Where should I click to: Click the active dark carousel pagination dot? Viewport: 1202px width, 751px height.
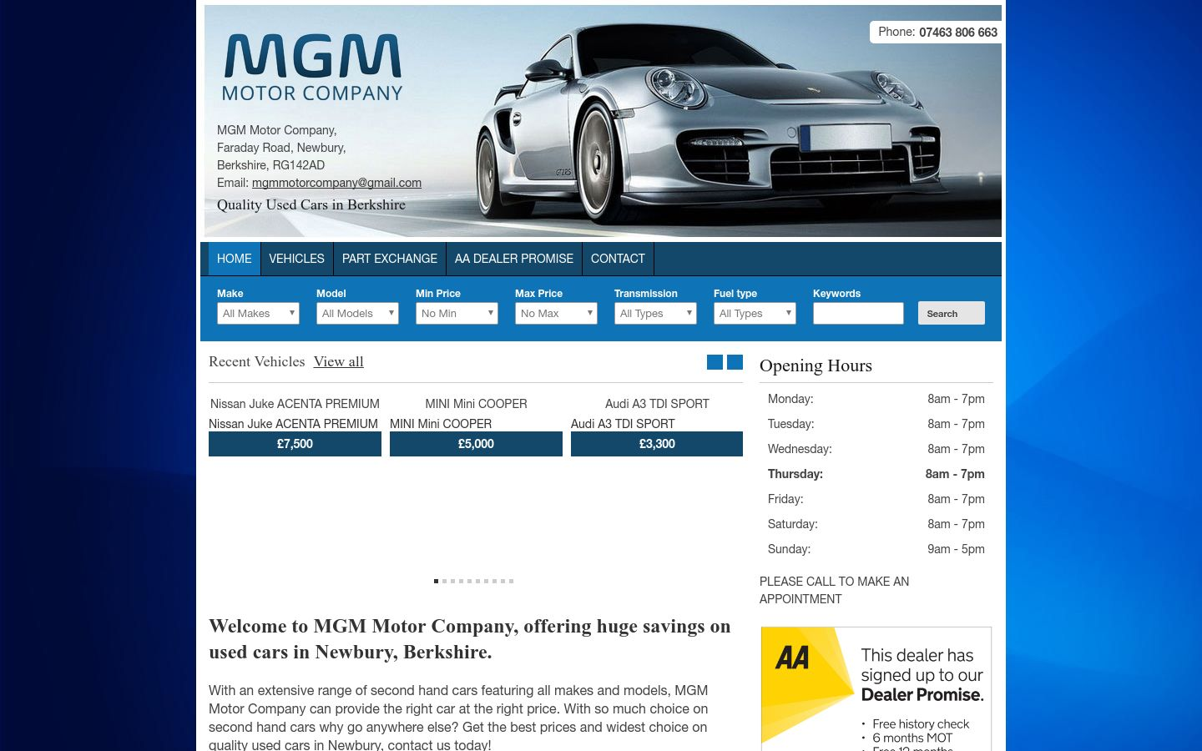point(436,581)
